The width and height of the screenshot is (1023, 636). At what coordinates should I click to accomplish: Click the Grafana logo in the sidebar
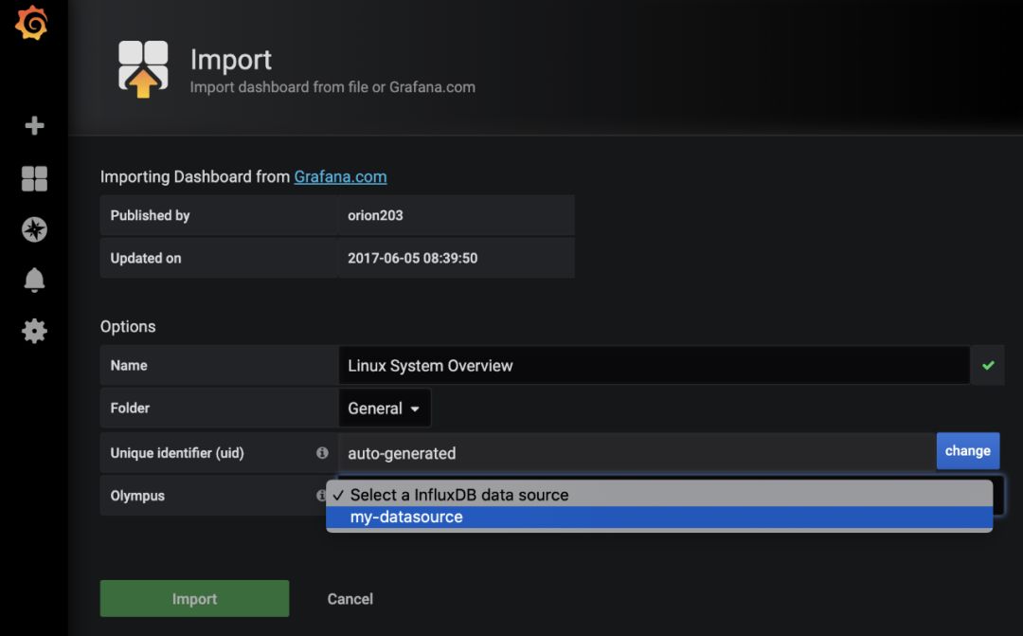[x=32, y=24]
